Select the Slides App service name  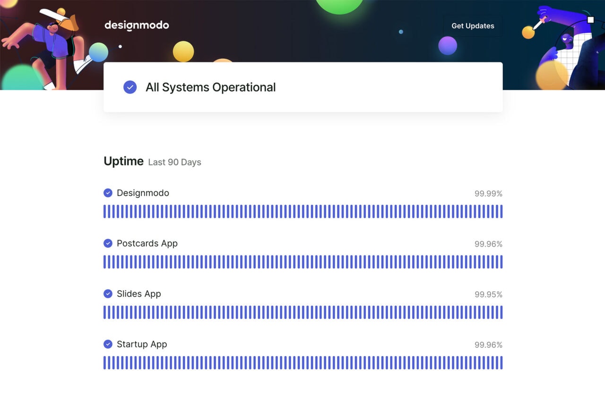click(x=139, y=294)
